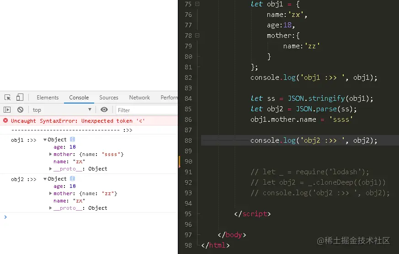Click name:'zz' inside mother object code
Screen dimensions: 399x254
(302, 46)
